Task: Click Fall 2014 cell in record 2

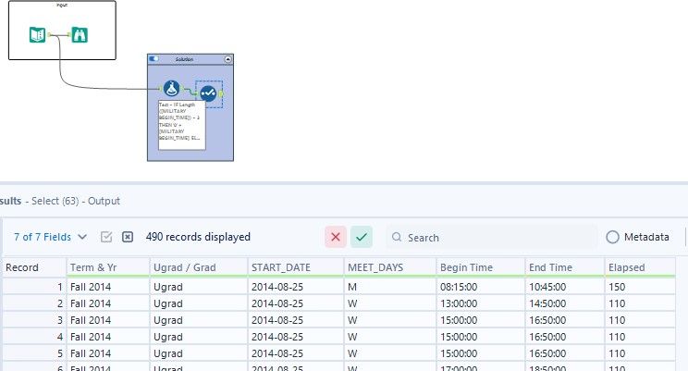Action: coord(108,303)
